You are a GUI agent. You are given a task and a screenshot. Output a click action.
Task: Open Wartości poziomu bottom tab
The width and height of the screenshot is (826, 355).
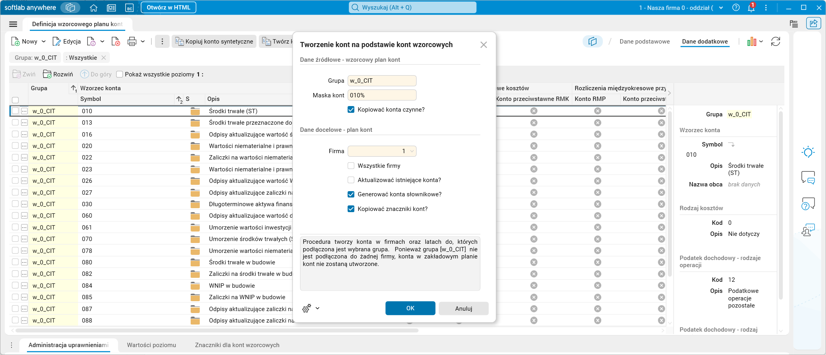click(x=151, y=345)
